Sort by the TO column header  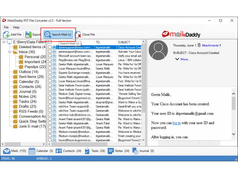(106, 42)
